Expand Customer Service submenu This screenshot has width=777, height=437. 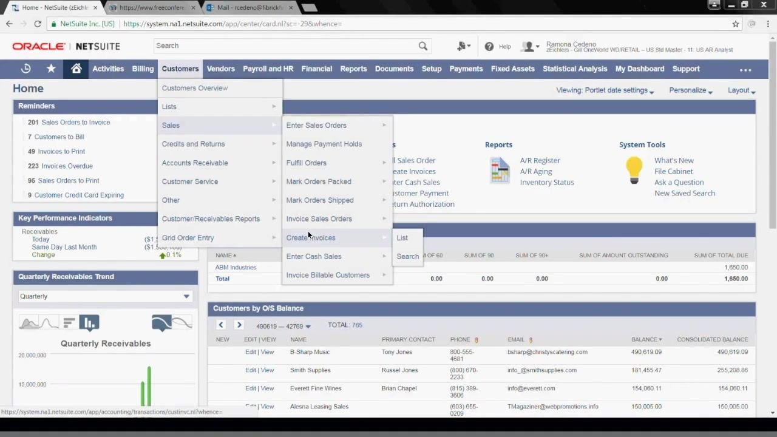219,181
